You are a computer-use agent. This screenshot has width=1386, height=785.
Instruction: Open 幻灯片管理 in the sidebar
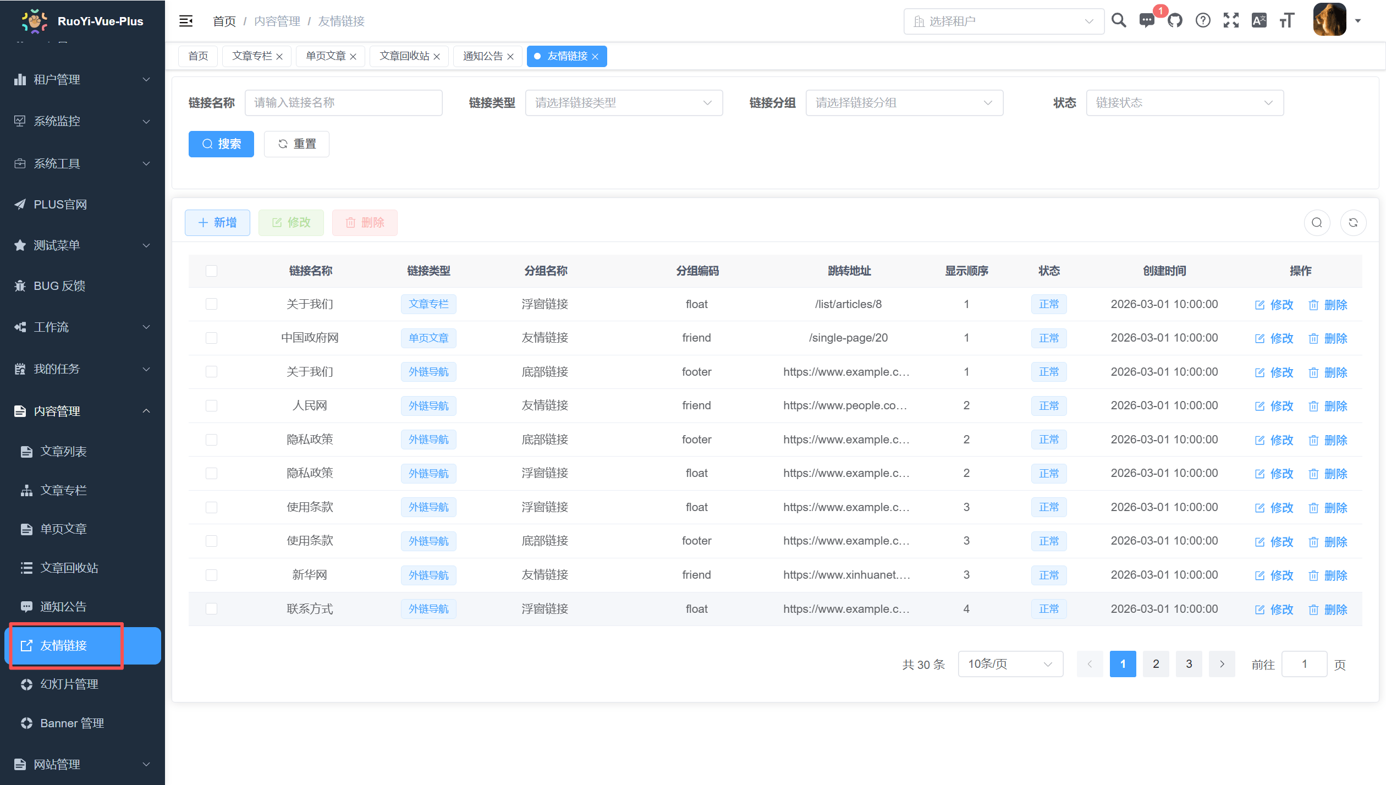69,684
